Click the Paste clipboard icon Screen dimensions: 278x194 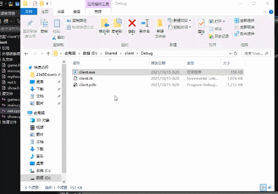[x=57, y=23]
